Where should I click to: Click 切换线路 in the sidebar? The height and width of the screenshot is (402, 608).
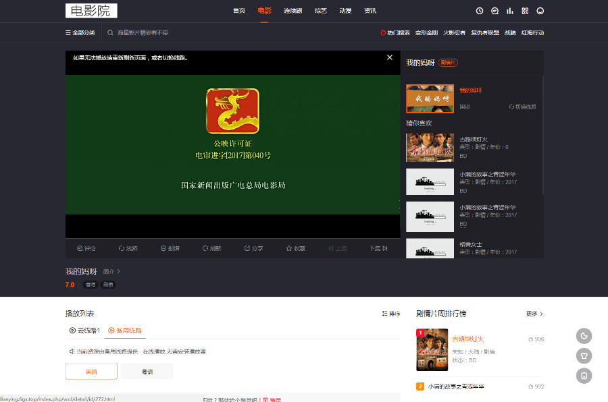click(x=523, y=107)
